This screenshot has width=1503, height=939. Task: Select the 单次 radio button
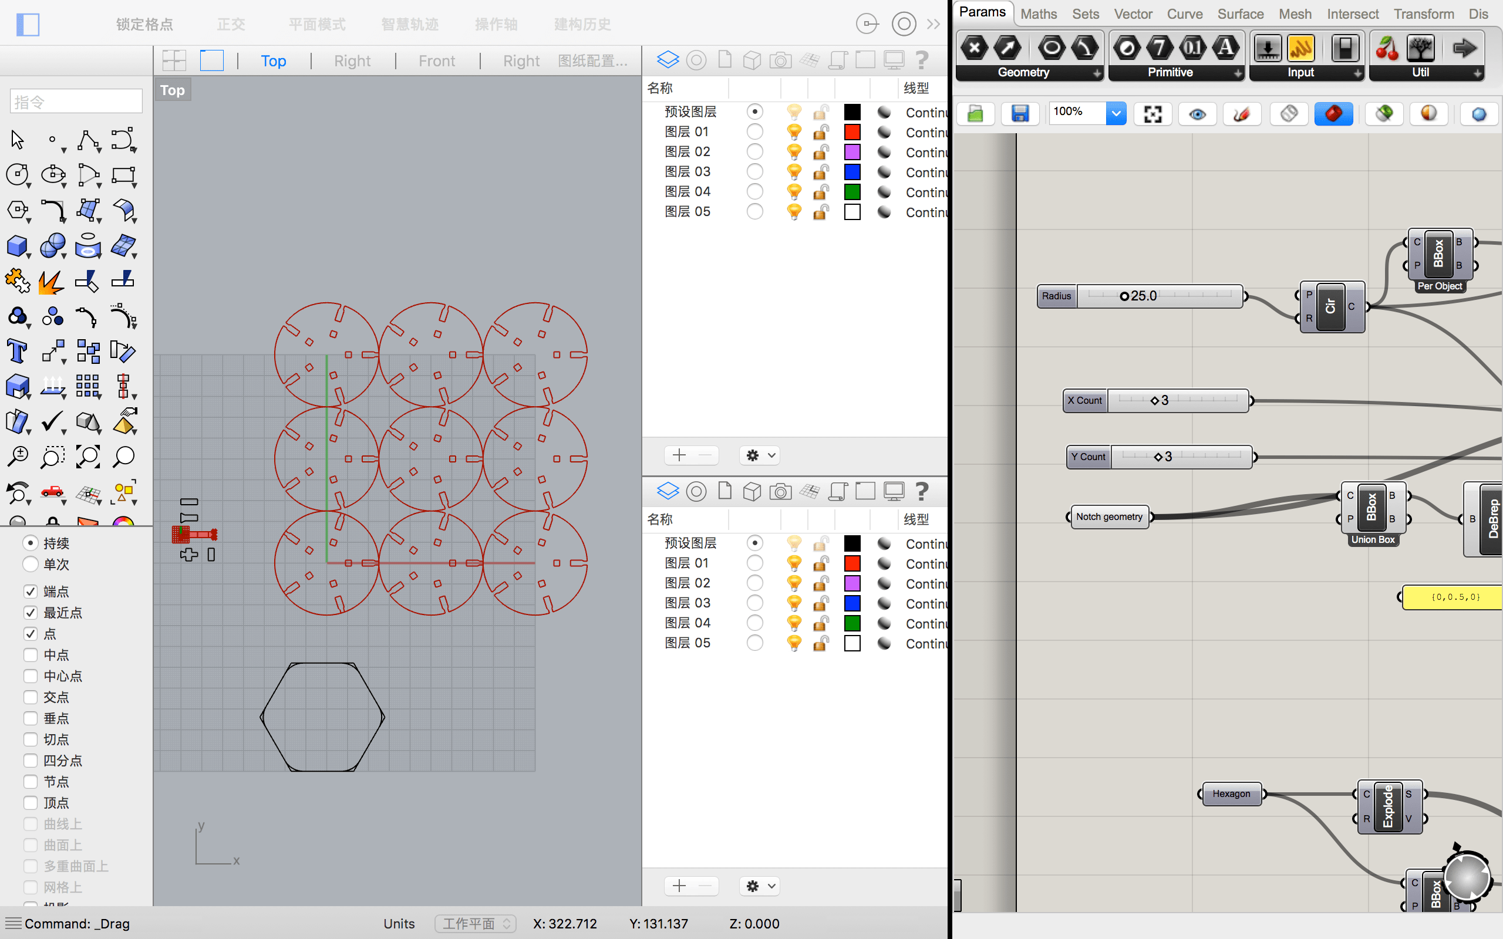pyautogui.click(x=31, y=564)
